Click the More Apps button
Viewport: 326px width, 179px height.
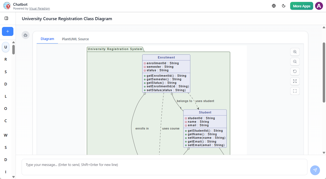[x=301, y=5]
